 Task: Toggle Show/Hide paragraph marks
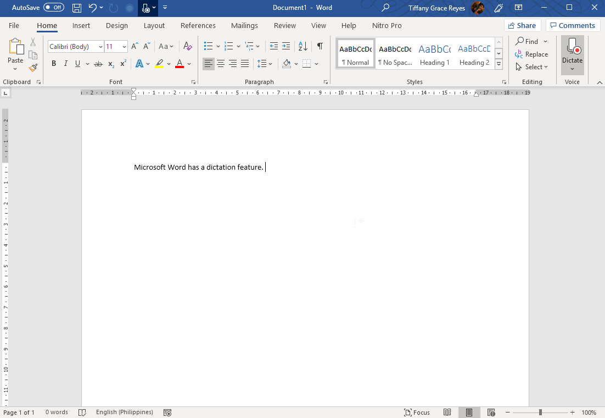click(x=320, y=46)
